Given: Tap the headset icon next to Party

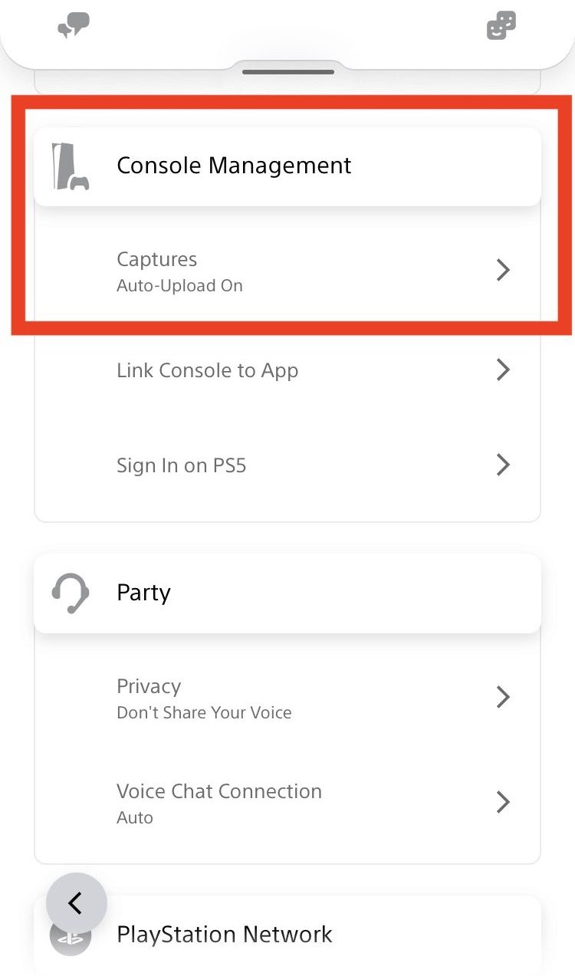Looking at the screenshot, I should (x=70, y=592).
